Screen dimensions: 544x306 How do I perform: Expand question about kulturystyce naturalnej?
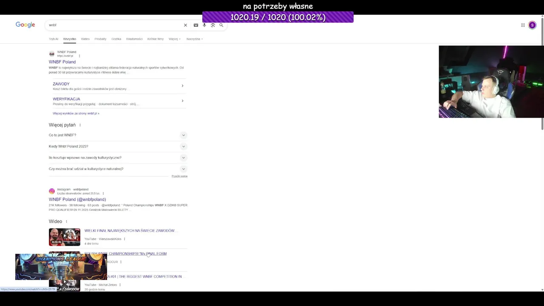[x=118, y=169]
